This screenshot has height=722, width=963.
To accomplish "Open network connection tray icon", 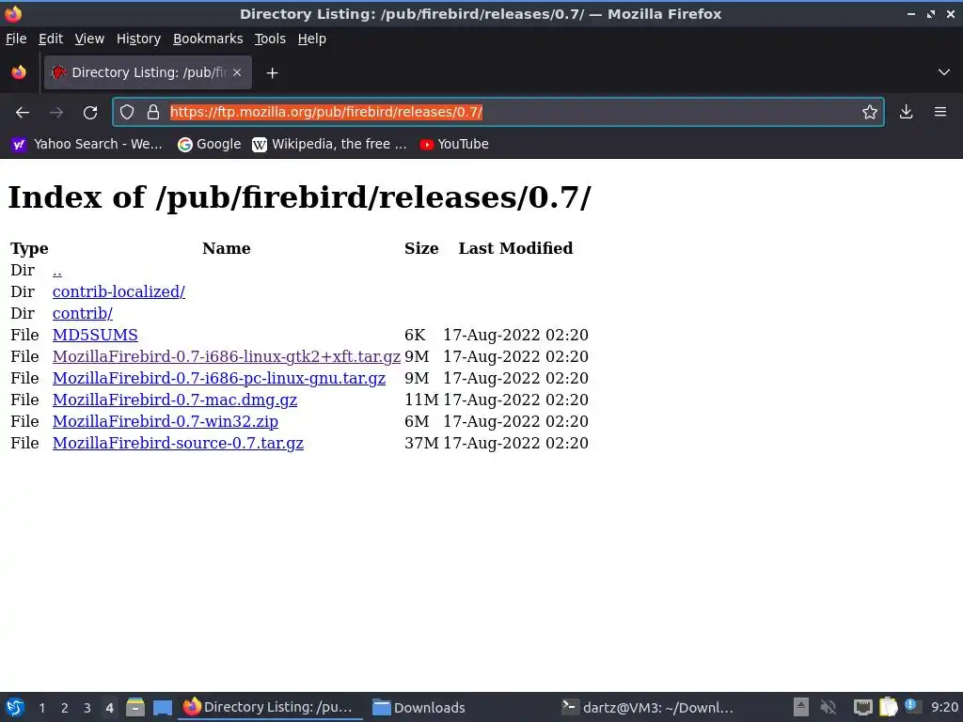I will pyautogui.click(x=863, y=707).
